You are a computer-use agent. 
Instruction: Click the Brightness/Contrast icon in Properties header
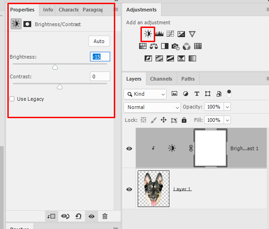[16, 24]
